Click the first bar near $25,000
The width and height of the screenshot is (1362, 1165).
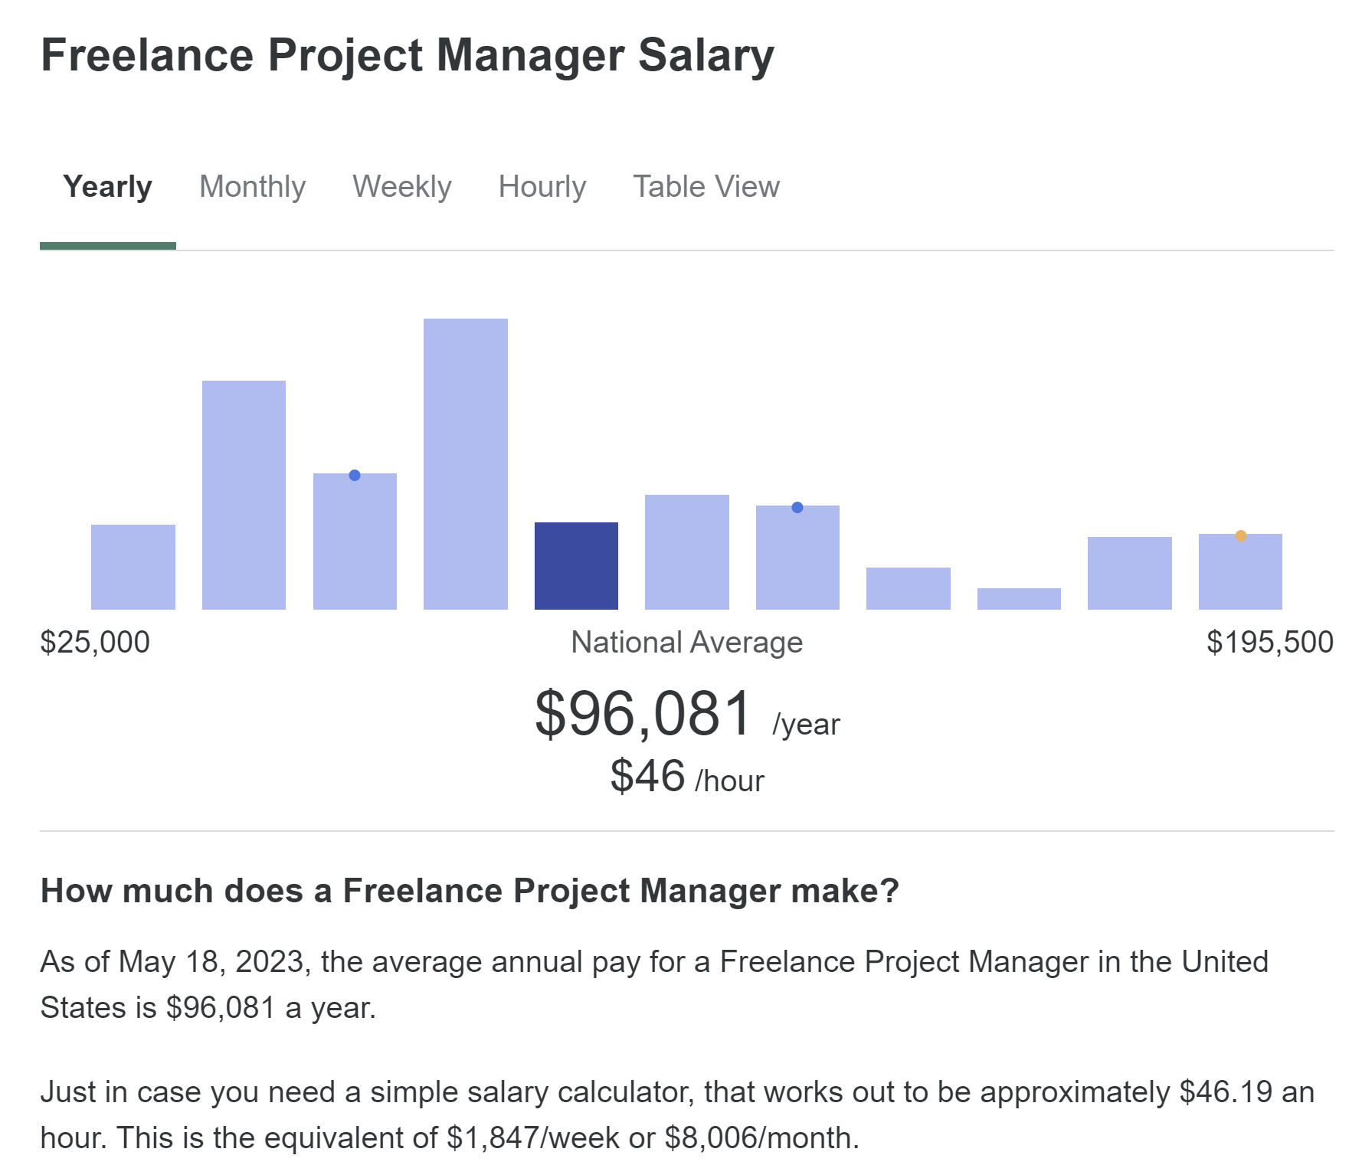pyautogui.click(x=133, y=567)
